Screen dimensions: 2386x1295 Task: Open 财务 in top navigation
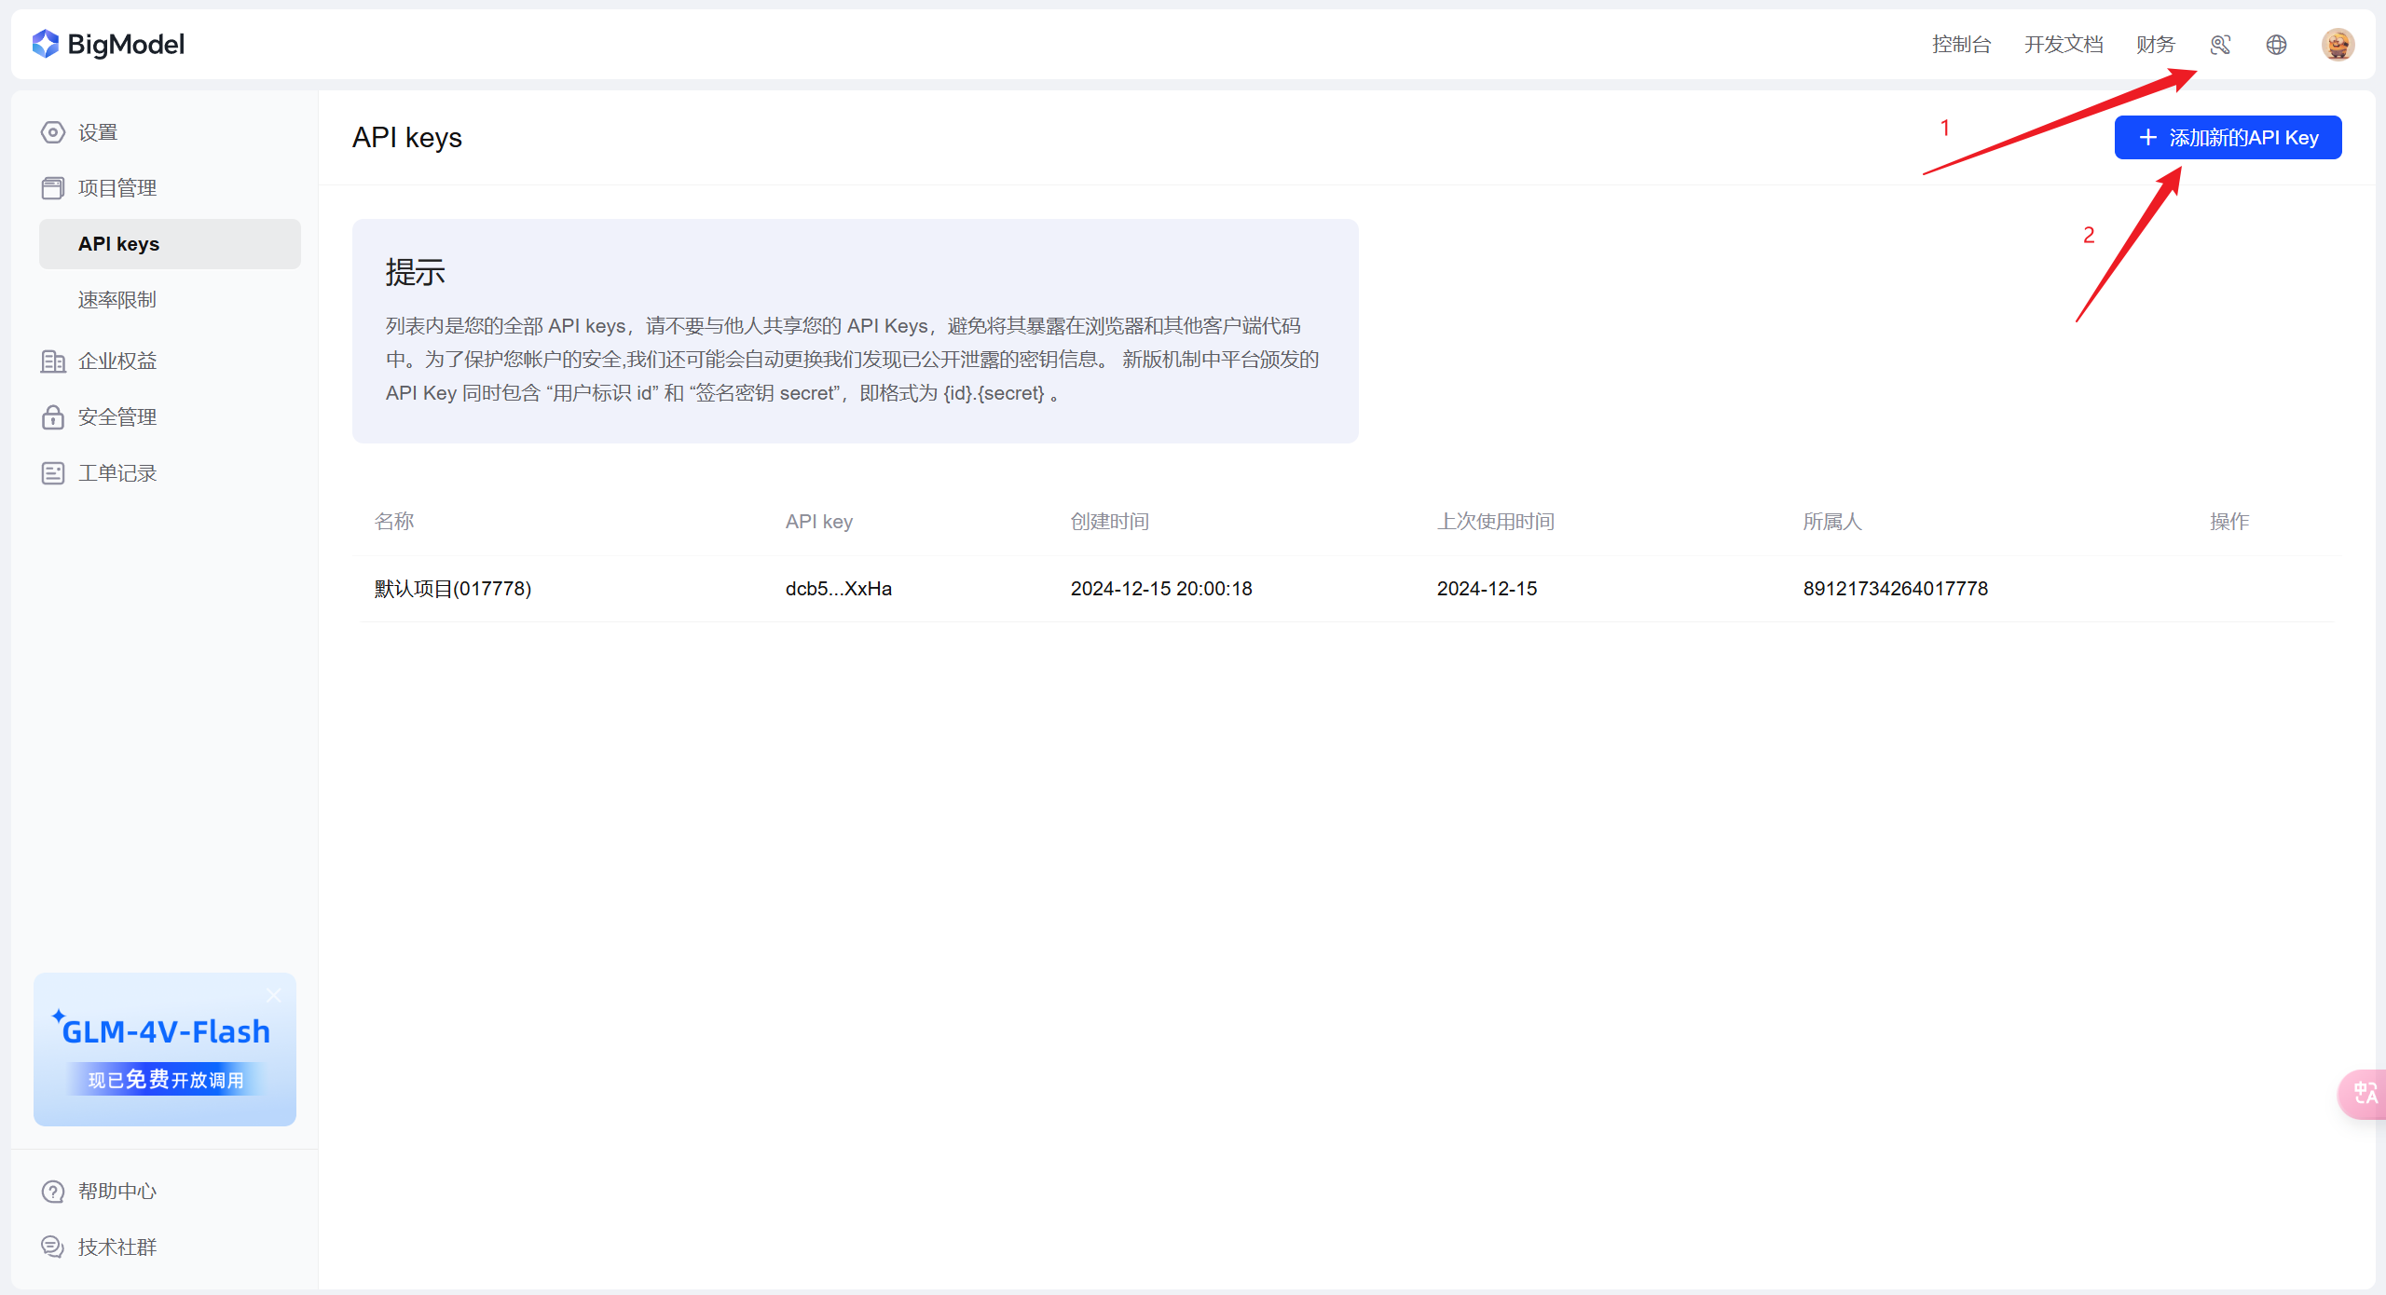click(2155, 45)
